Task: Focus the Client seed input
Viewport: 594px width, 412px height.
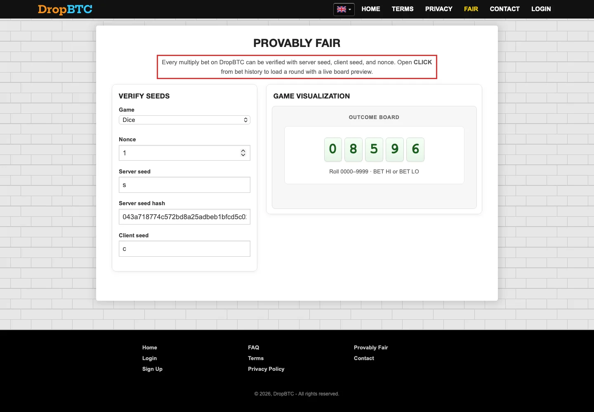Action: 184,249
